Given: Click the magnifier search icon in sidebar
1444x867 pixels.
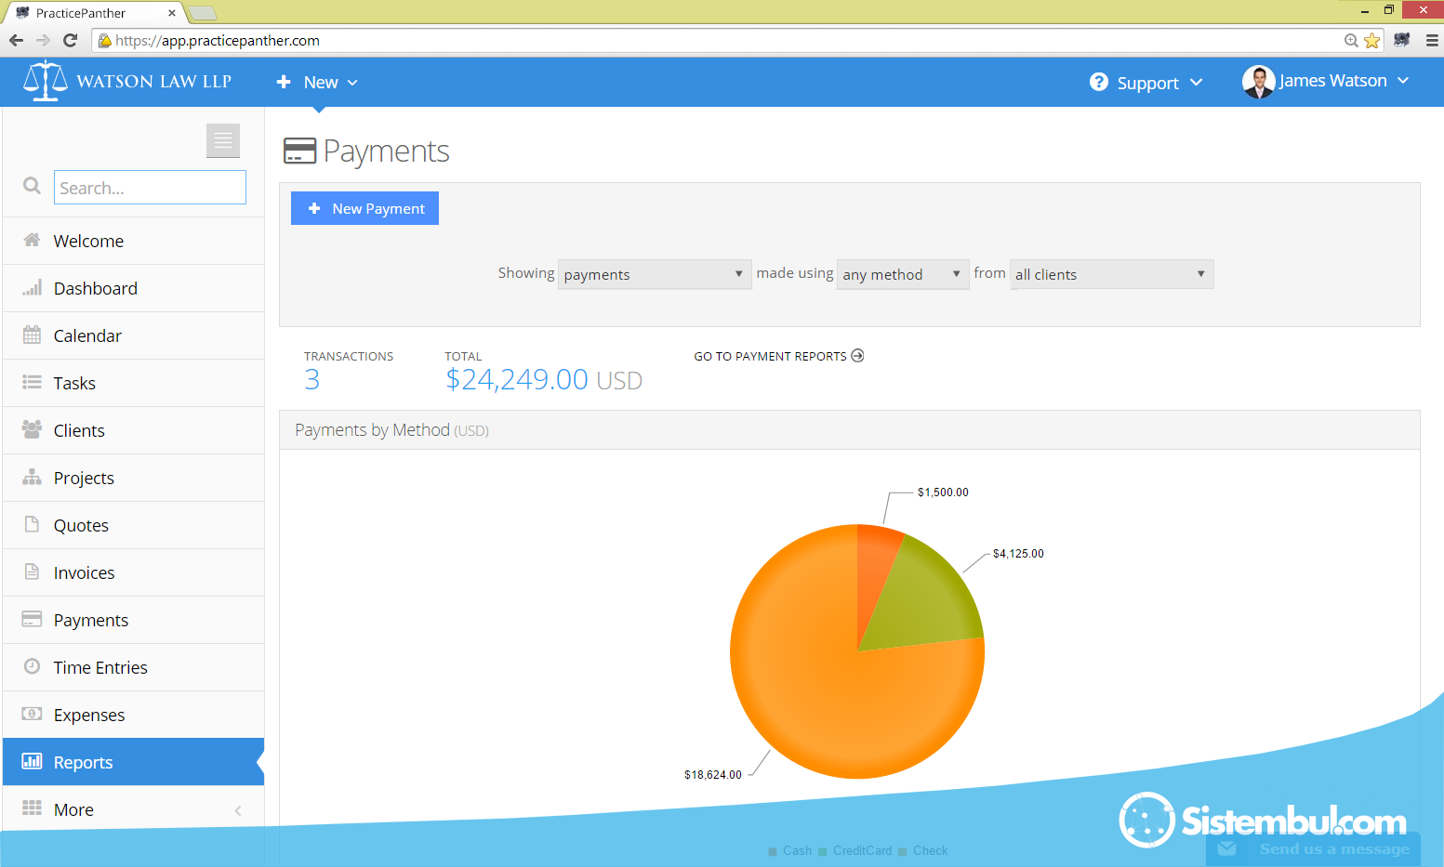Looking at the screenshot, I should [32, 186].
